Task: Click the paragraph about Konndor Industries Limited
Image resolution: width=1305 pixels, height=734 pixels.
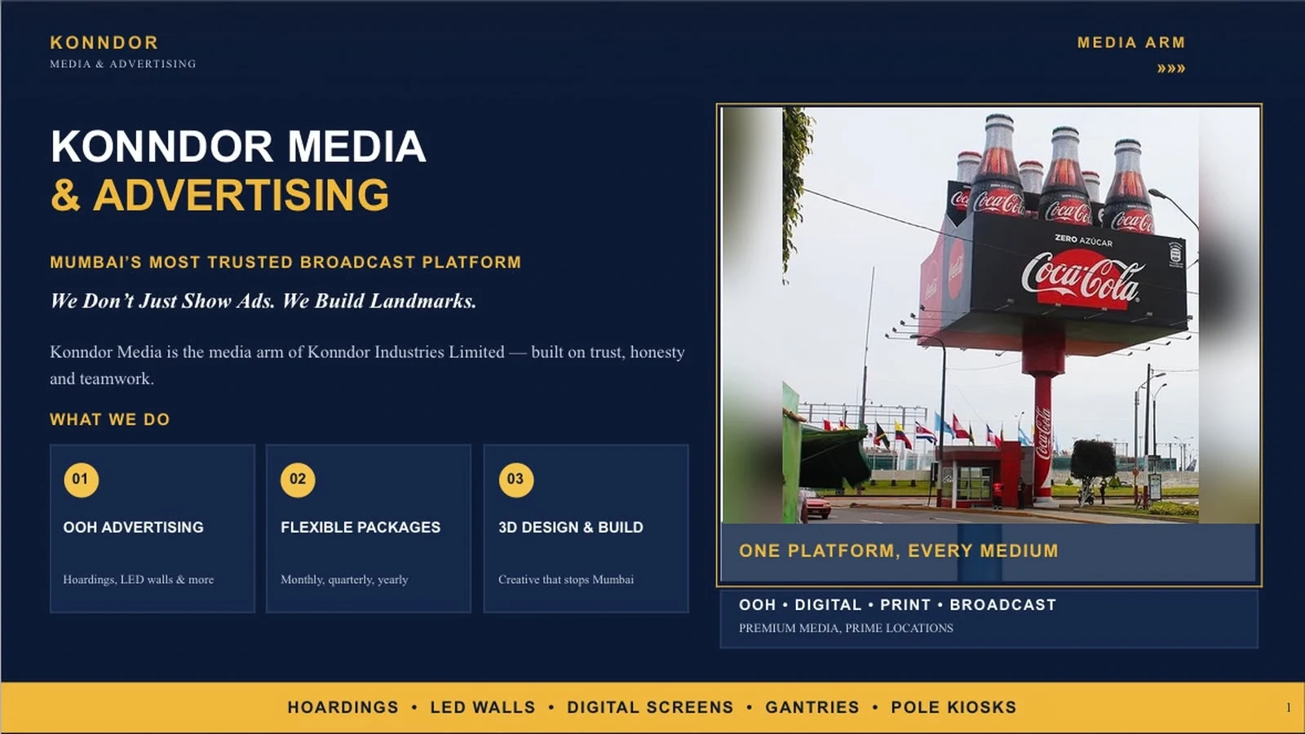Action: [x=367, y=365]
